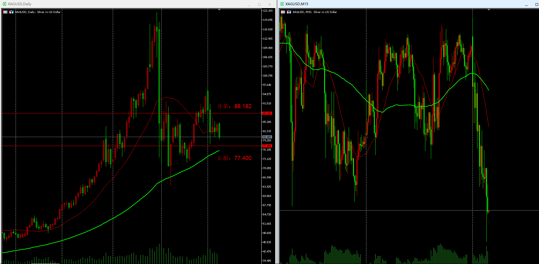Activate the XAGUSD,Daily window title bar
The height and width of the screenshot is (264, 539).
tap(116, 4)
